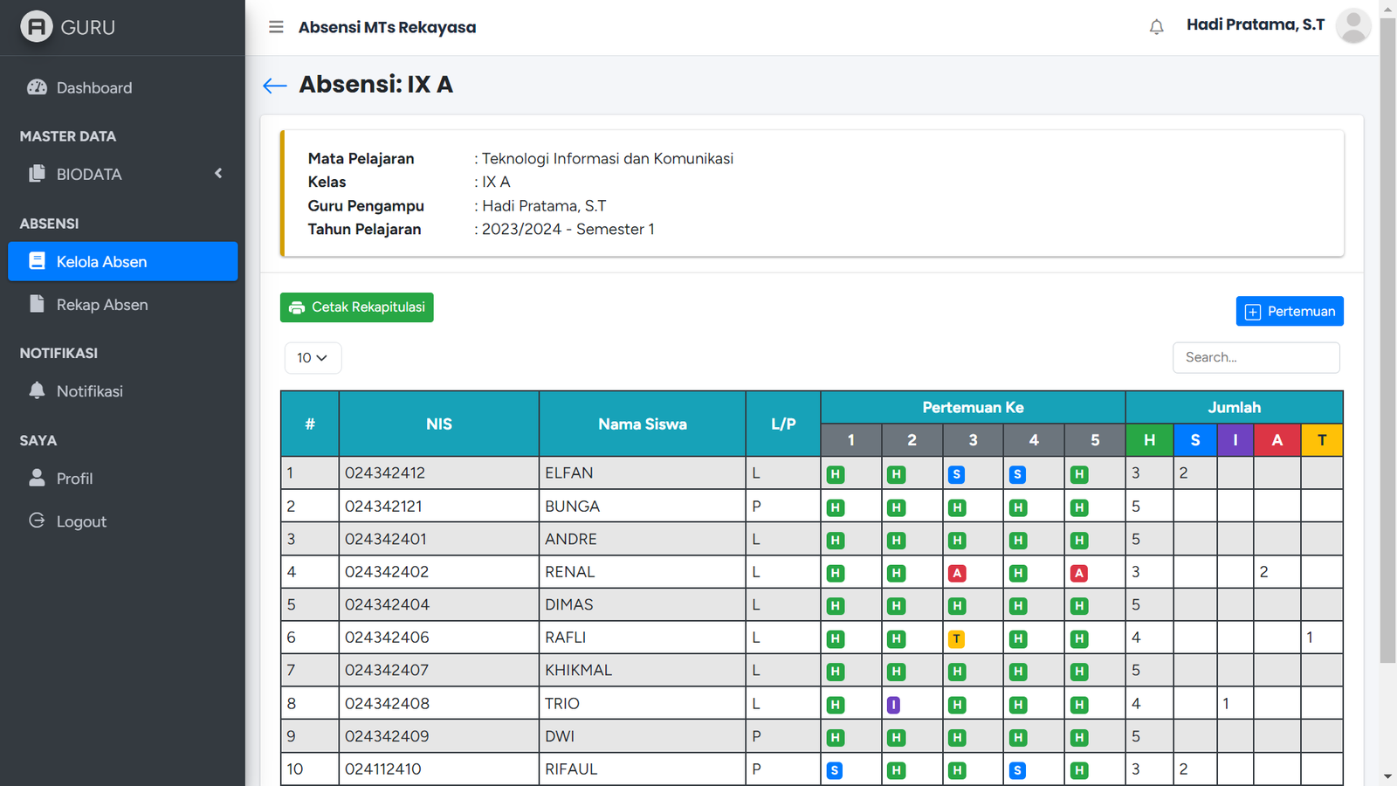The image size is (1397, 786).
Task: Go to Rekap Absen page
Action: tap(102, 305)
